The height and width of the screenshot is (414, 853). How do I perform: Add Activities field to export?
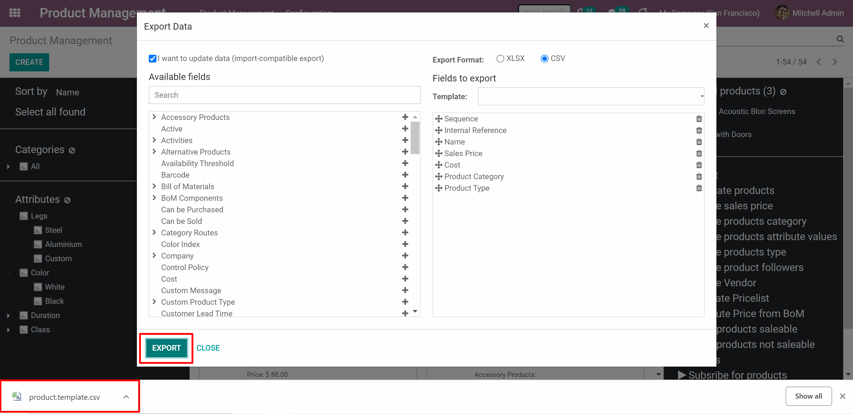[x=405, y=140]
